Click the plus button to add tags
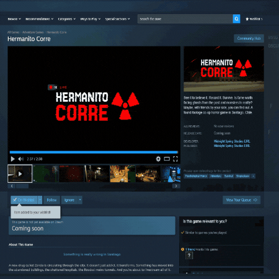This screenshot has width=279, height=279. pyautogui.click(x=254, y=176)
